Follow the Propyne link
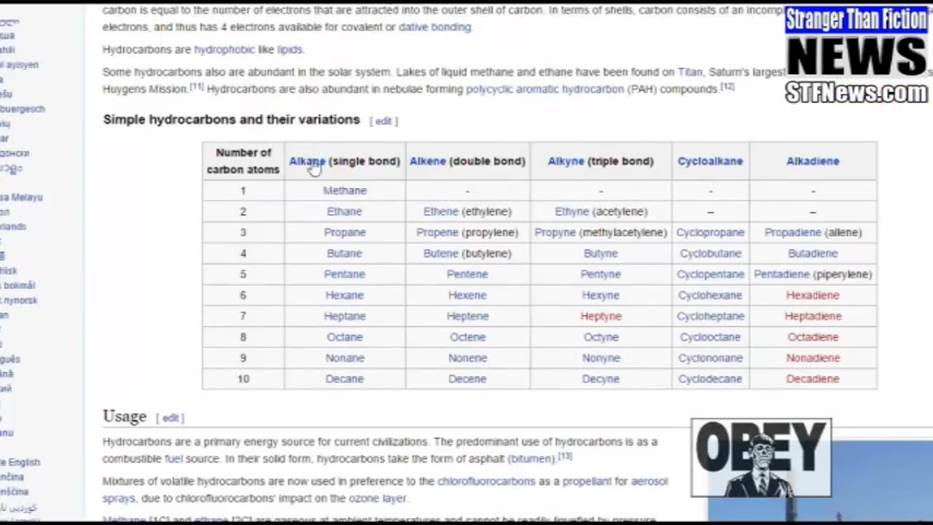 pyautogui.click(x=555, y=233)
